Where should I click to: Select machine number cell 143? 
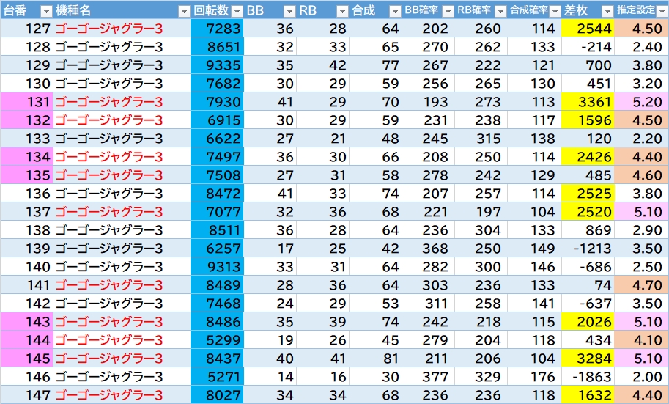pyautogui.click(x=26, y=322)
